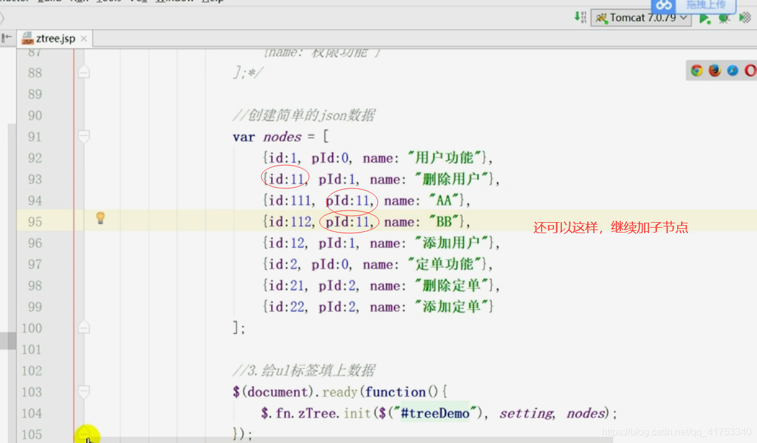Click line number 95 in the gutter
This screenshot has width=757, height=443.
[35, 221]
